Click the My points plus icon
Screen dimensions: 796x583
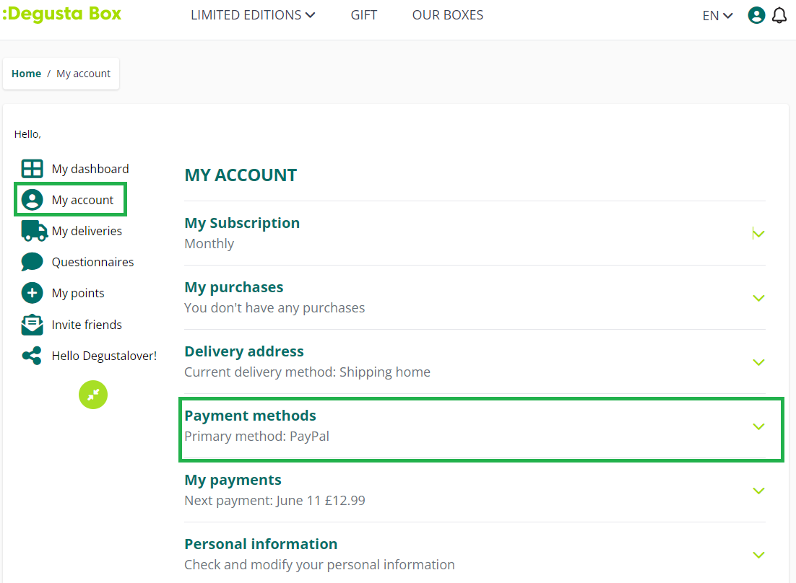[32, 293]
